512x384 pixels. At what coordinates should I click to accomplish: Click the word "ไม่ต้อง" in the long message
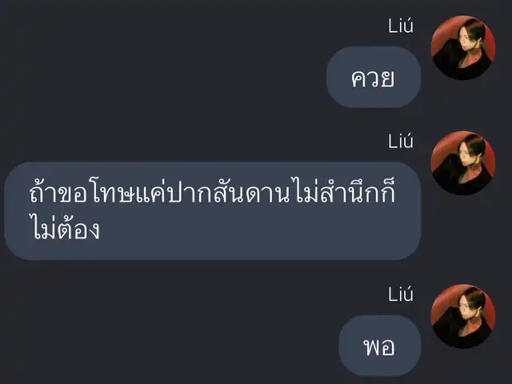(x=64, y=226)
